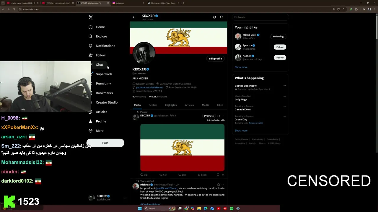Viewport: 378px width, 212px height.
Task: Open the KEOXER profile avatar photo
Action: point(144,54)
